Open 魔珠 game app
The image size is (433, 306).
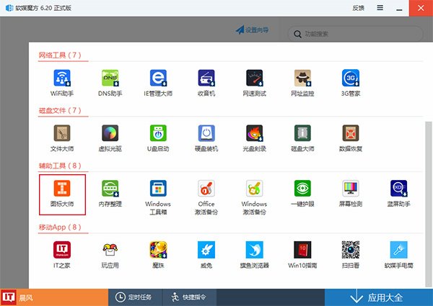[158, 255]
